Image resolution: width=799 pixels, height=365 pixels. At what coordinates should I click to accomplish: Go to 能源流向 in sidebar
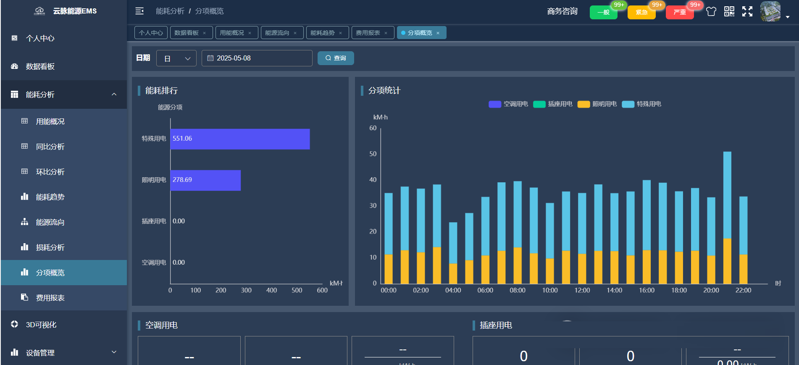[50, 222]
